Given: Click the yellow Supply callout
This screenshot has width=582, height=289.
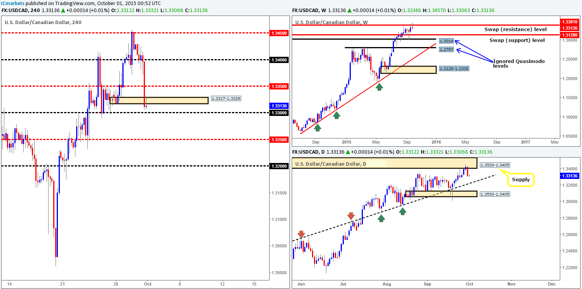Looking at the screenshot, I should click(x=521, y=179).
